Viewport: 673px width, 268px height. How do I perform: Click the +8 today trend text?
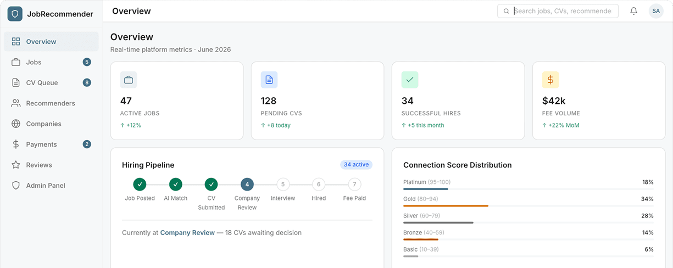click(276, 125)
